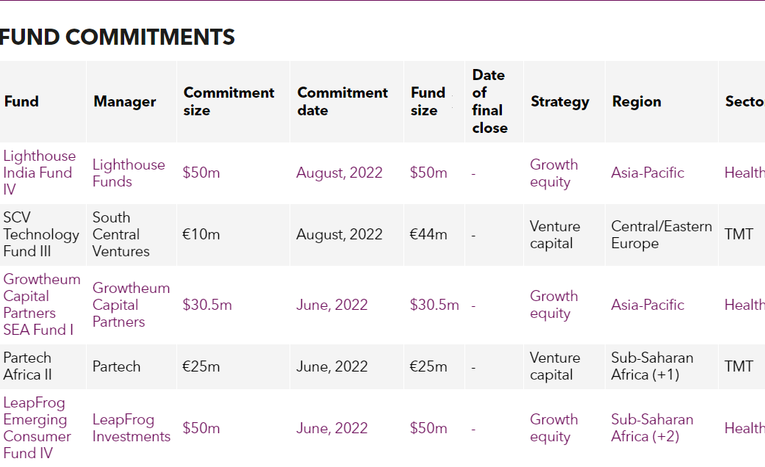Viewport: 765px width, 467px height.
Task: Select the Partech Africa II fund cell
Action: point(28,366)
